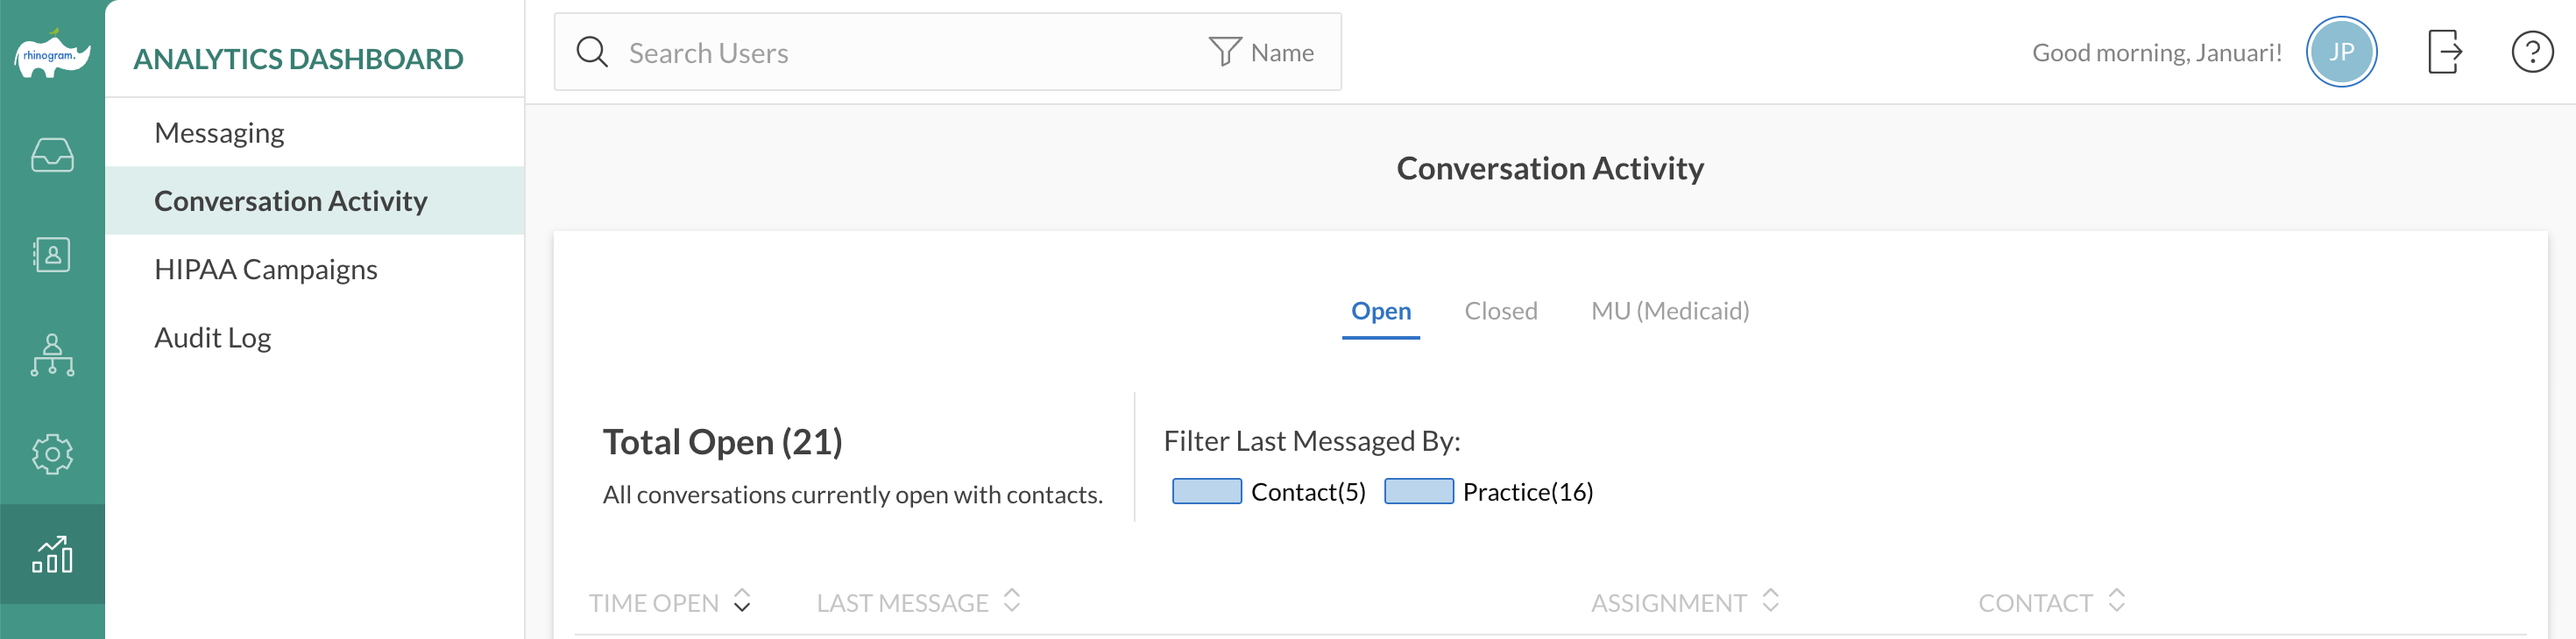Toggle the Practice(16) filter swatch

[x=1418, y=491]
